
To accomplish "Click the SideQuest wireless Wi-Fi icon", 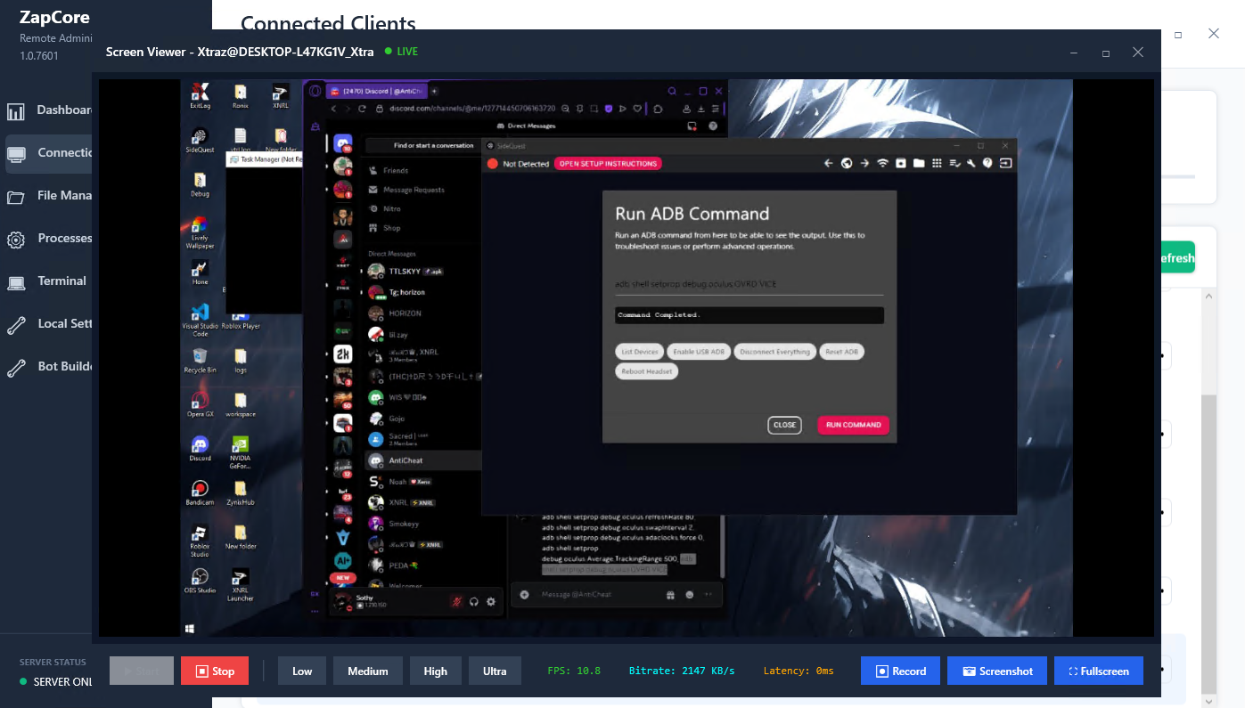I will 883,164.
